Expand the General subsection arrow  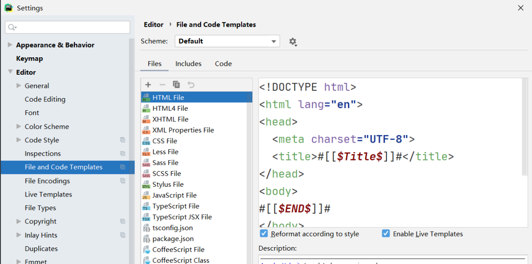click(x=19, y=86)
